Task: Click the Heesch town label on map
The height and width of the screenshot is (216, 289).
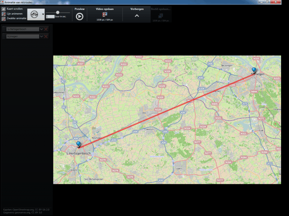Action: [150, 129]
